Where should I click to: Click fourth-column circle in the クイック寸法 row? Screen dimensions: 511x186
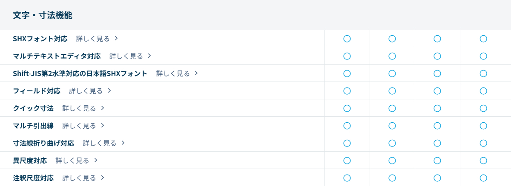click(483, 108)
